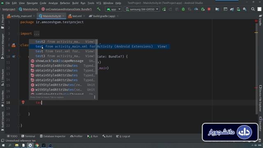This screenshot has width=263, height=148.
Task: Open the Gradle tool window
Action: pos(261,20)
